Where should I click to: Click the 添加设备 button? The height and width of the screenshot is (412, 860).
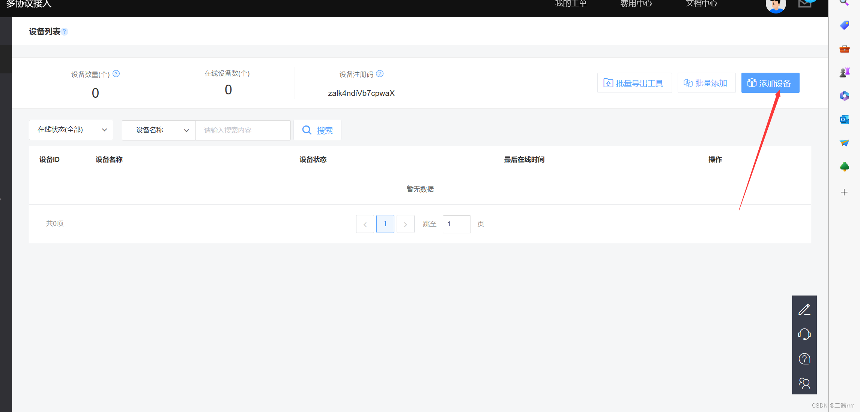pos(770,83)
